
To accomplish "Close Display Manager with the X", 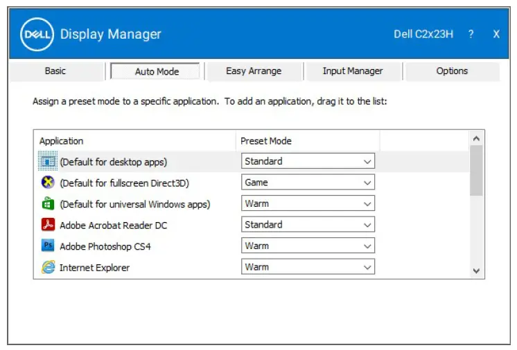I will 496,34.
